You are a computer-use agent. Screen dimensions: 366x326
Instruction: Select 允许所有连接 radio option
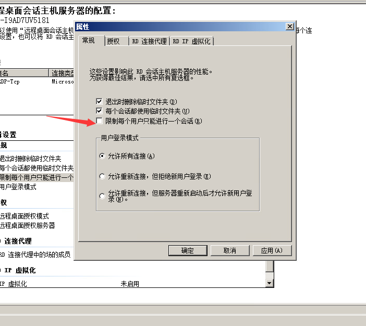click(102, 156)
